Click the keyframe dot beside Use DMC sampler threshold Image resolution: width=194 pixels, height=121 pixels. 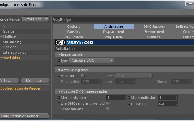pyautogui.click(x=59, y=103)
